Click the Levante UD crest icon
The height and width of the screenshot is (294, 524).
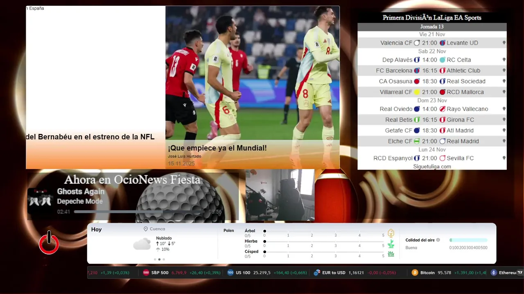pos(442,43)
